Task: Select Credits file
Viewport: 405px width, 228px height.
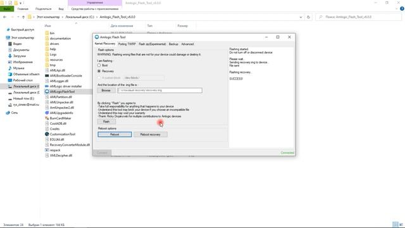Action: click(x=54, y=129)
